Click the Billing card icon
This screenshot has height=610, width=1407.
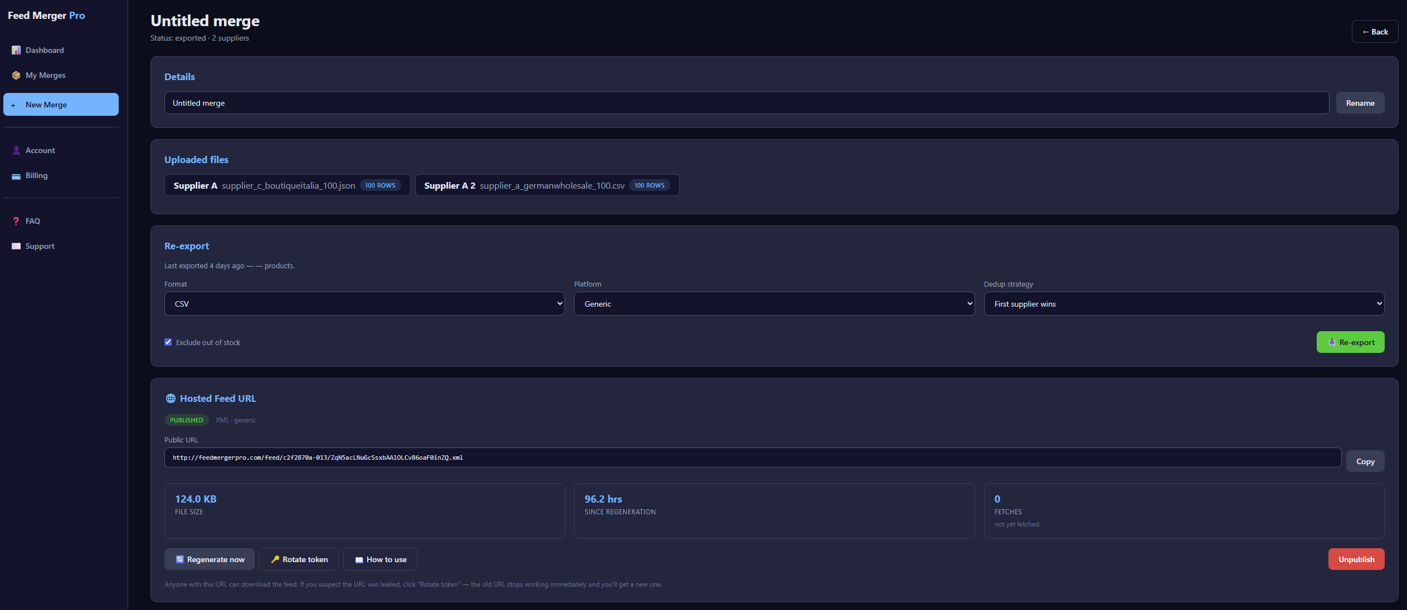[x=16, y=176]
